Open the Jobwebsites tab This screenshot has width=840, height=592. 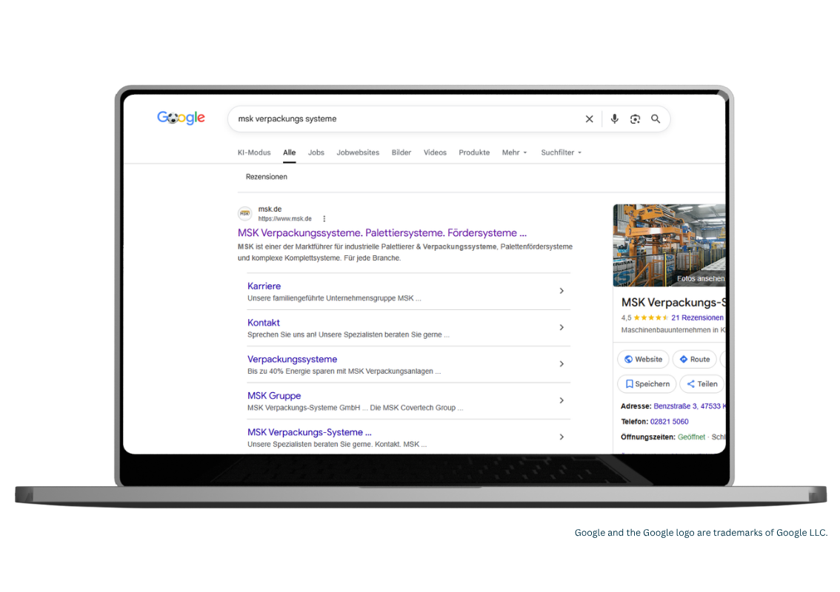(x=358, y=152)
